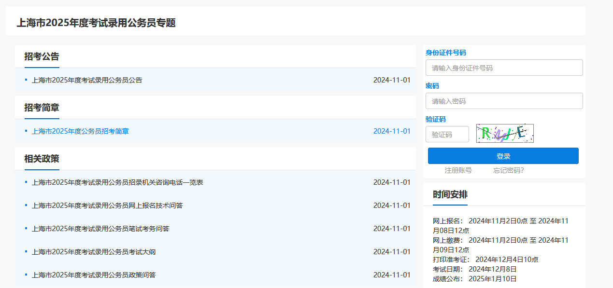
Task: Click the 网上报名 schedule text
Action: pyautogui.click(x=501, y=226)
